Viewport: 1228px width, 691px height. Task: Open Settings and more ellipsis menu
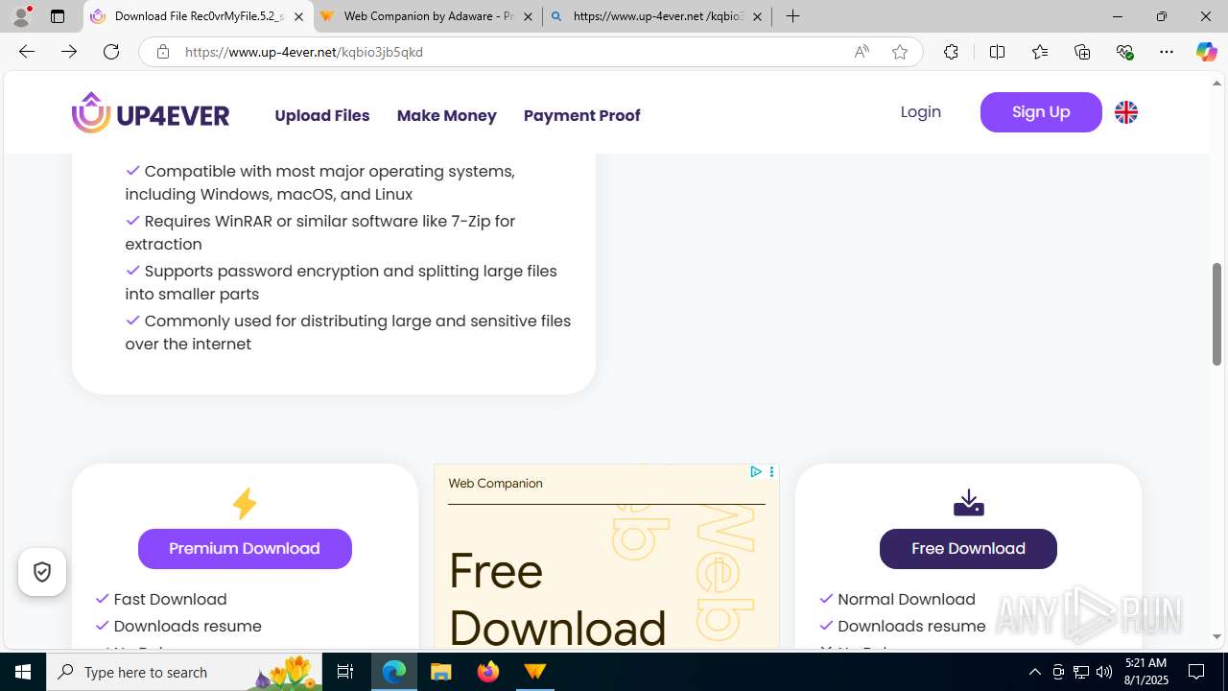coord(1167,52)
